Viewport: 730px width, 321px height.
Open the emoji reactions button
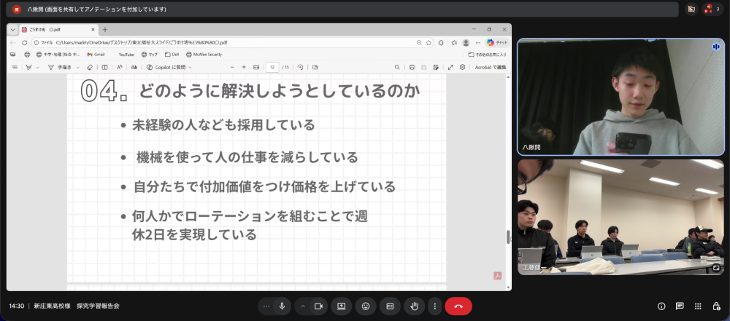pyautogui.click(x=365, y=306)
